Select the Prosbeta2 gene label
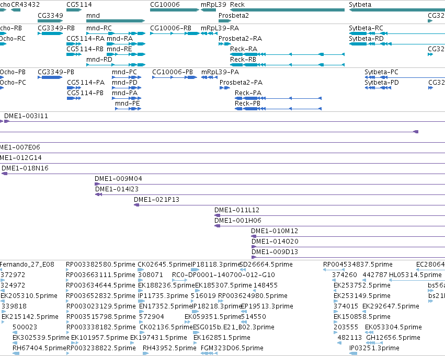445x356 pixels. [234, 16]
